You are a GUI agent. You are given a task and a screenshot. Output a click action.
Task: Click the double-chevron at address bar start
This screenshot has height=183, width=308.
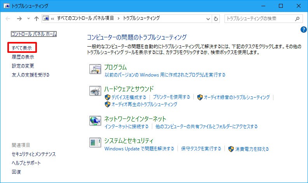click(x=52, y=19)
